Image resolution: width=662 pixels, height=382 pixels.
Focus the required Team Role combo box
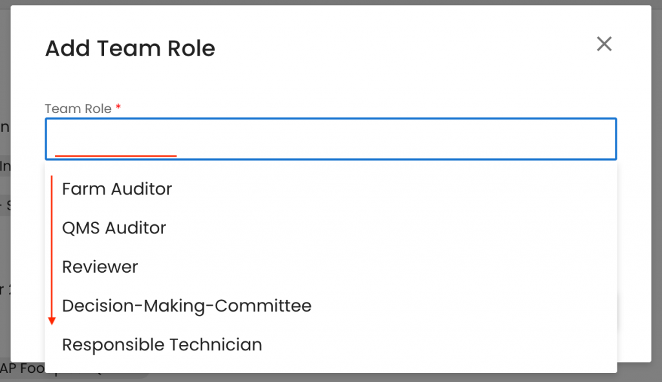(330, 138)
